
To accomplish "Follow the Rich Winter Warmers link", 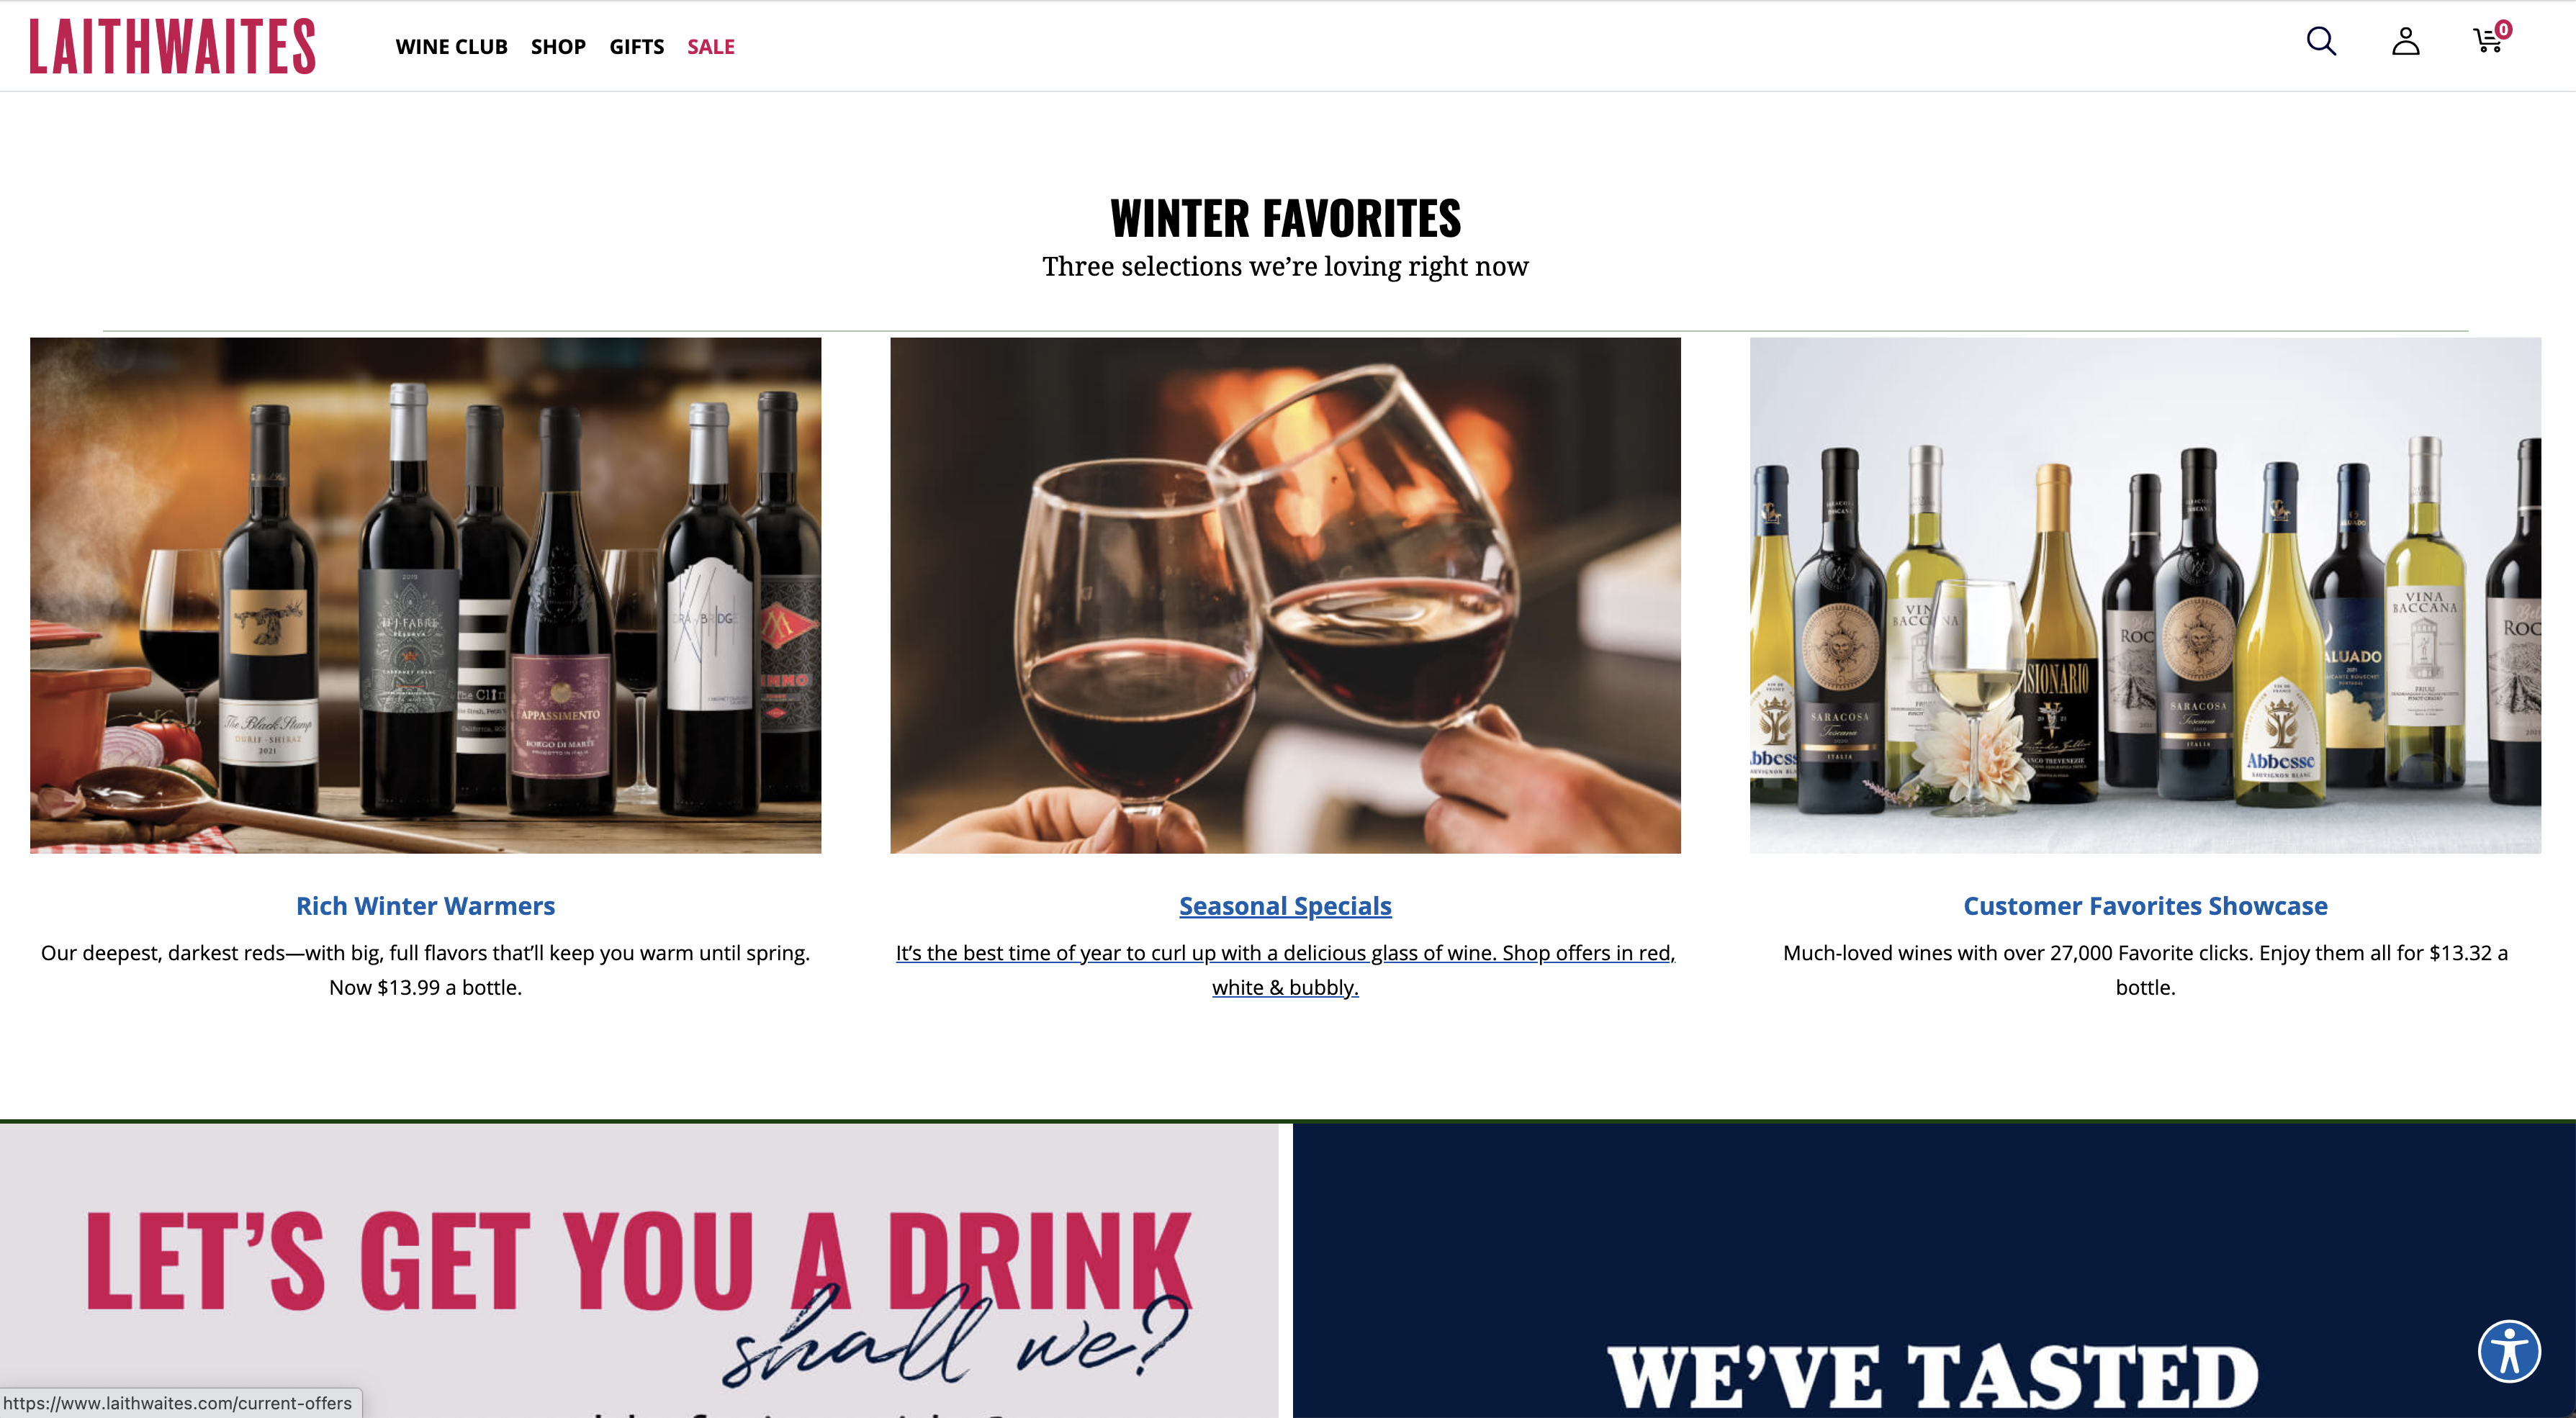I will coord(425,906).
